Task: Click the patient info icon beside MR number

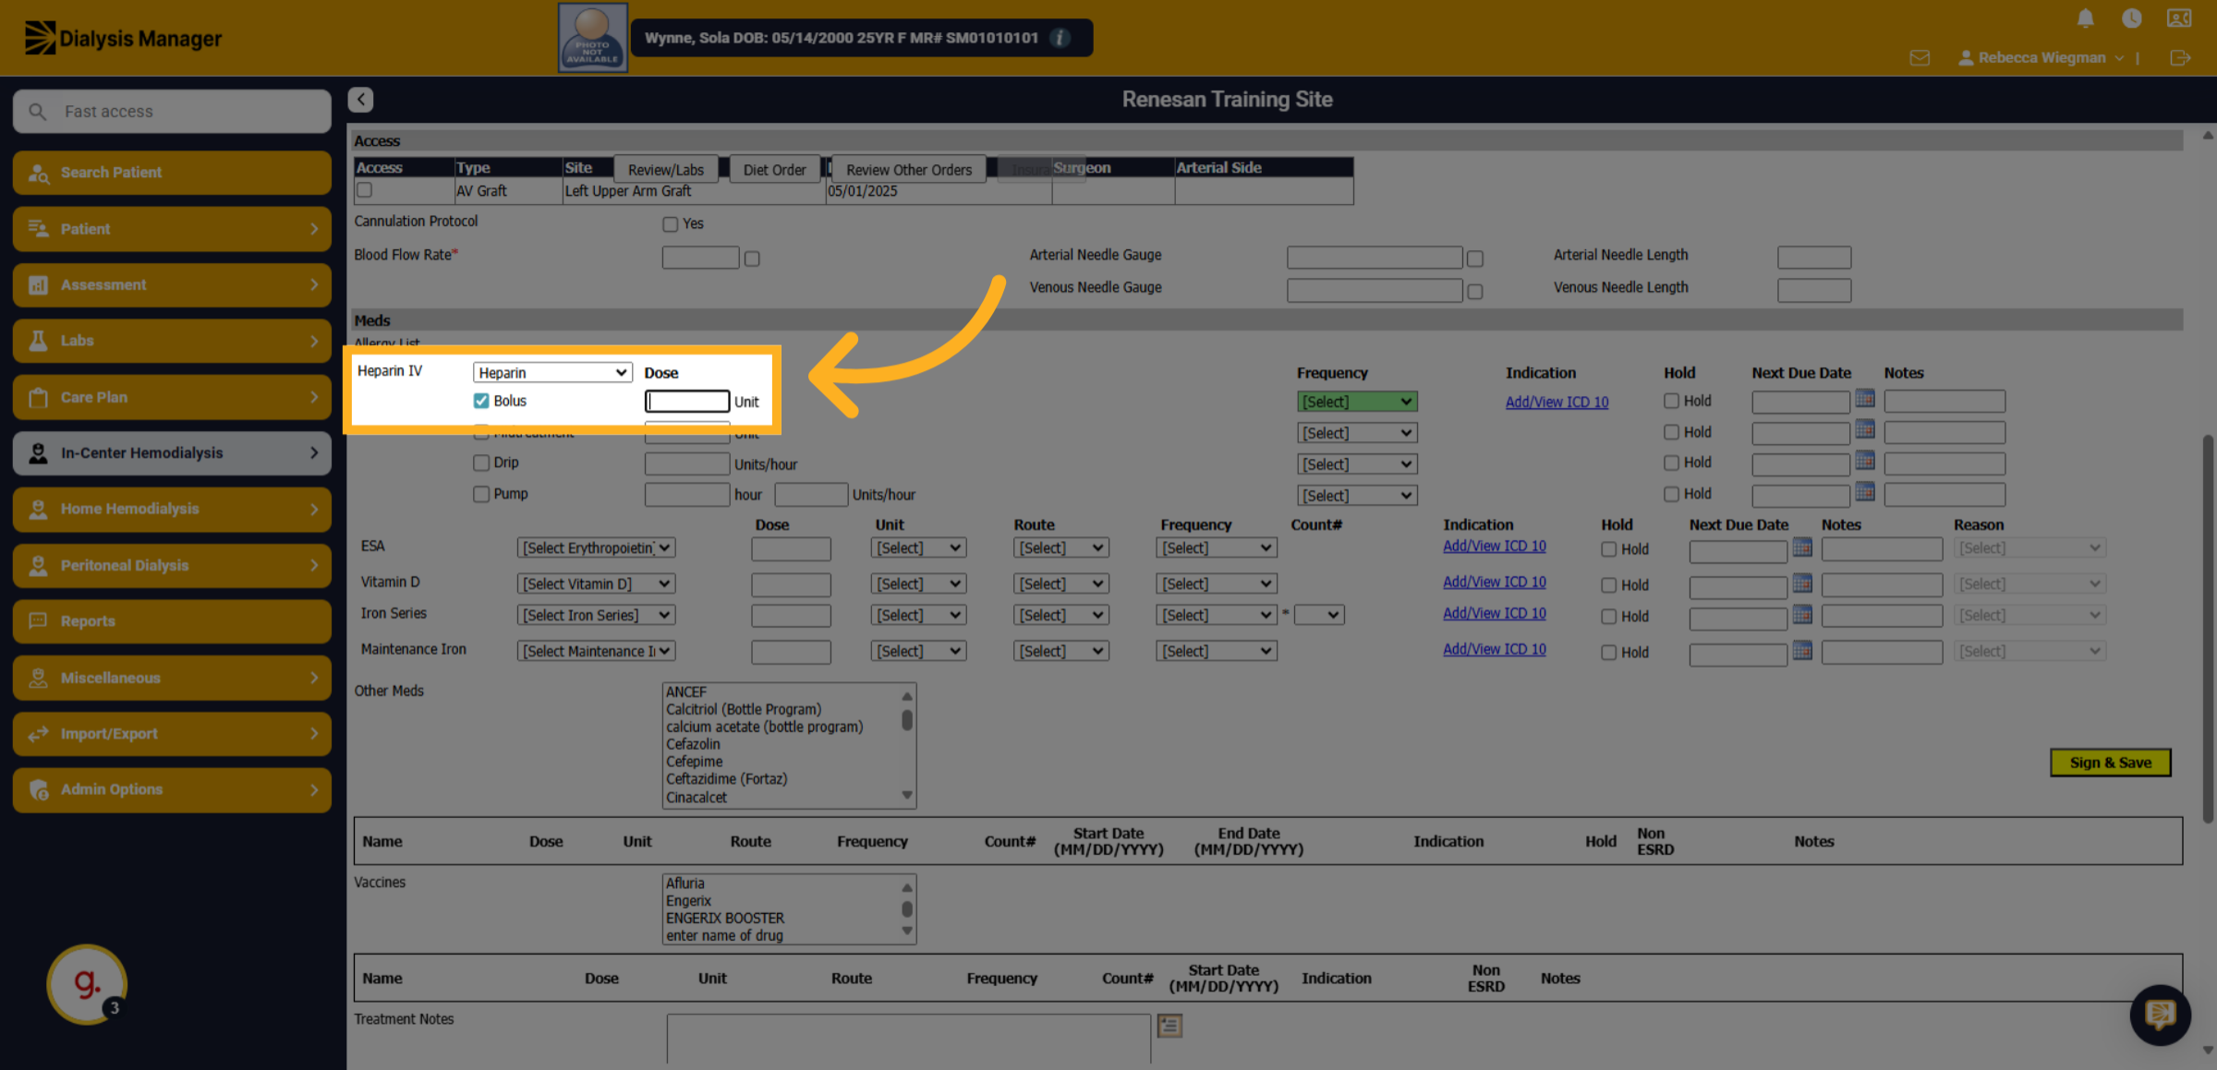Action: point(1060,38)
